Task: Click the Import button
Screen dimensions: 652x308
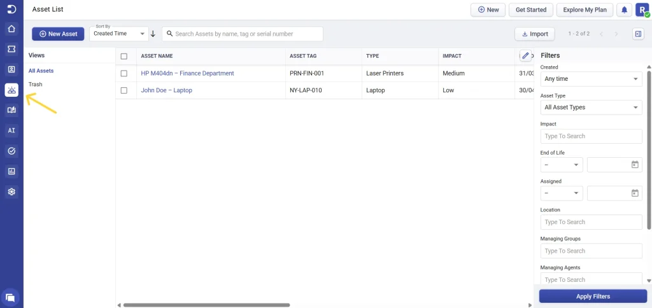Action: point(535,34)
